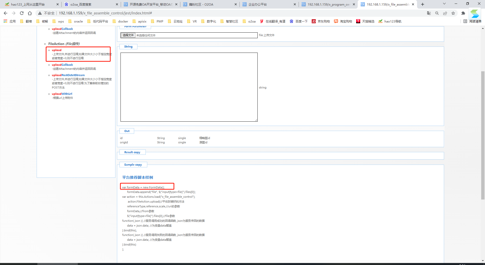Open the 百度一下 bookmark
Image resolution: width=485 pixels, height=265 pixels.
click(x=299, y=21)
